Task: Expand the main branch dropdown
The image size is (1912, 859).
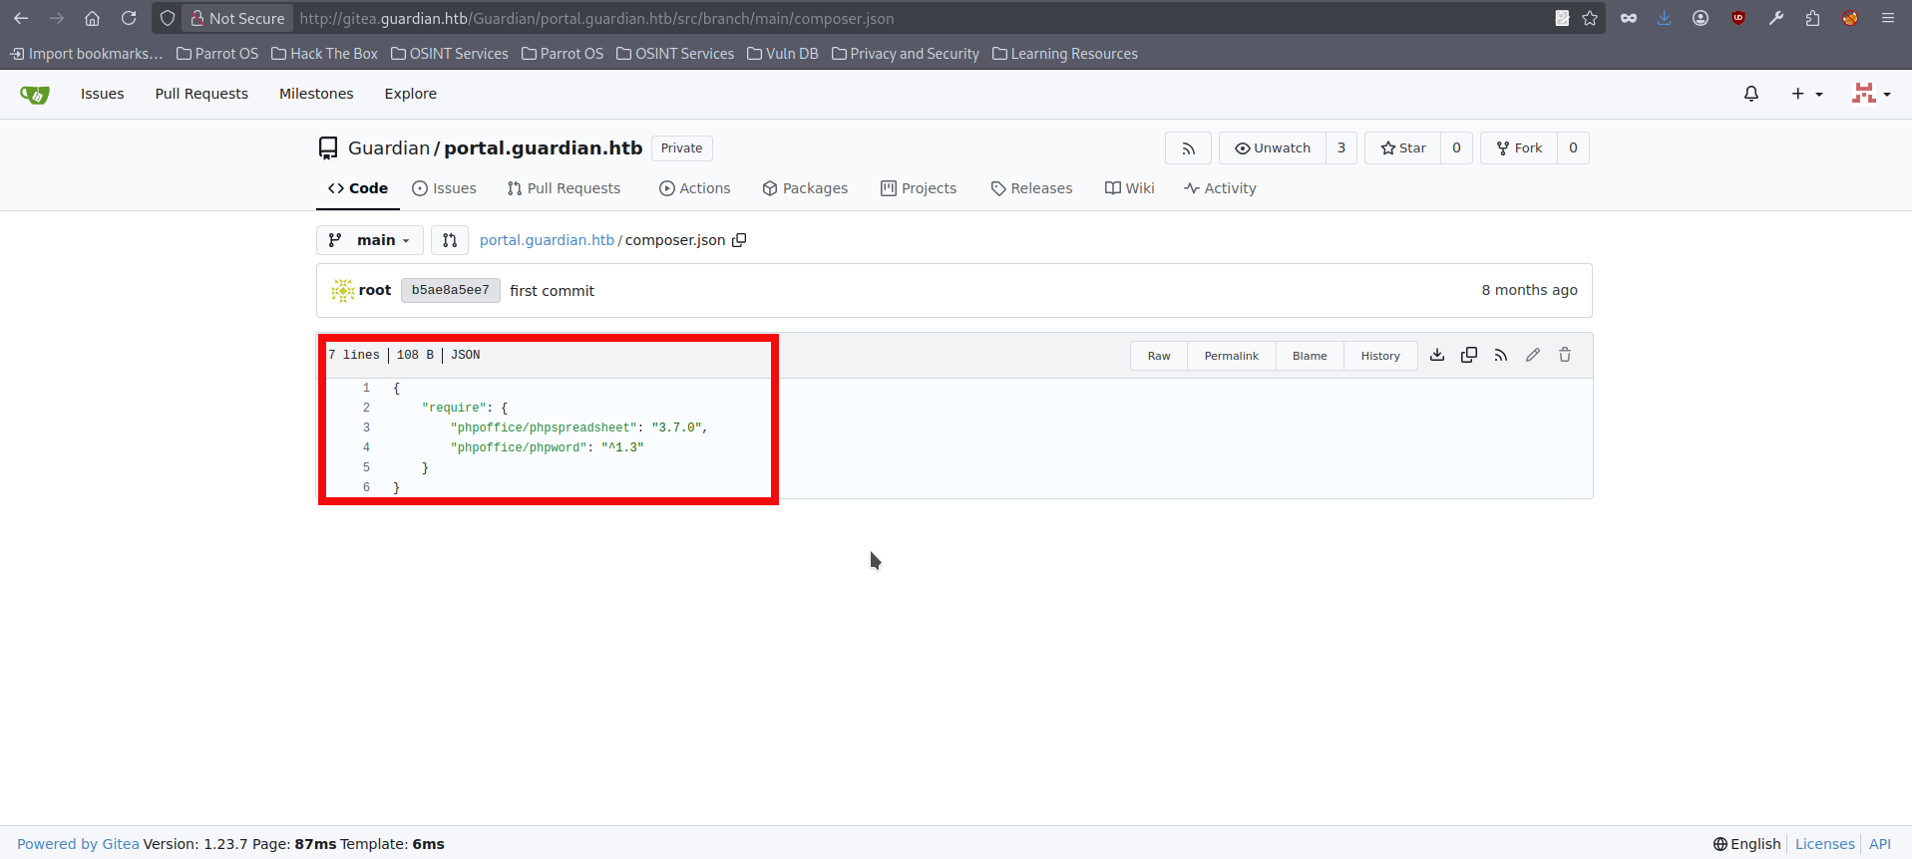Action: [370, 240]
